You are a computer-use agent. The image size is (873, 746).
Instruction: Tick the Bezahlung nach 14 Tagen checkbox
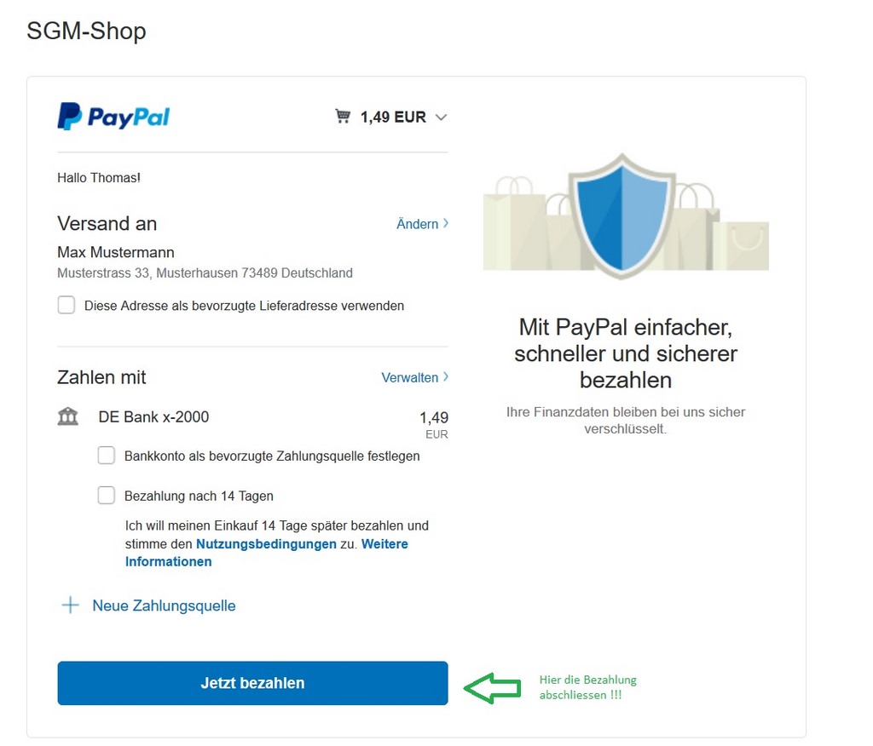[107, 495]
